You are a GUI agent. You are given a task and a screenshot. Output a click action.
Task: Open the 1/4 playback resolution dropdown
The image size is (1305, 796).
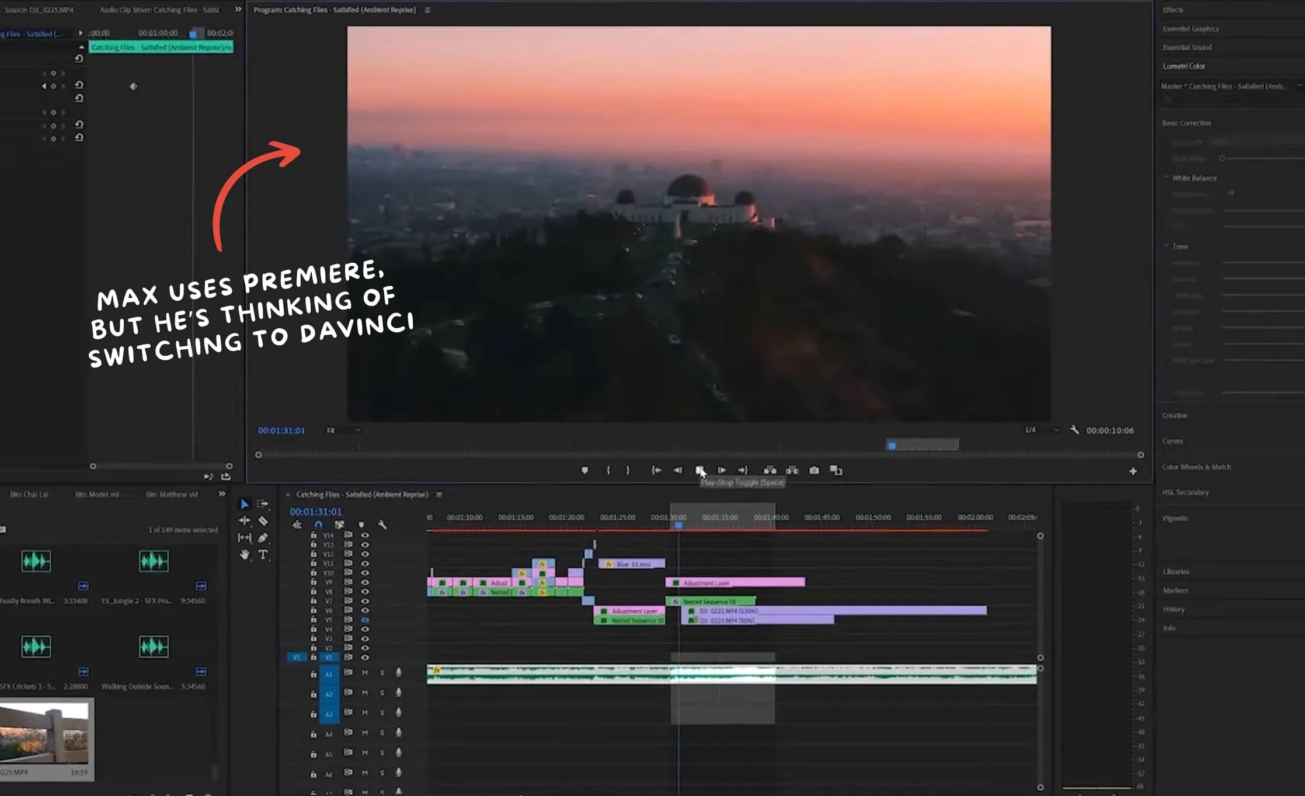pyautogui.click(x=1048, y=430)
